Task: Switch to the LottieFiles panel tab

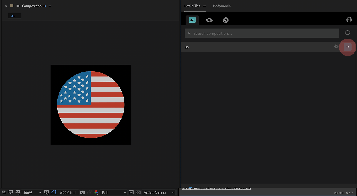Action: [192, 6]
